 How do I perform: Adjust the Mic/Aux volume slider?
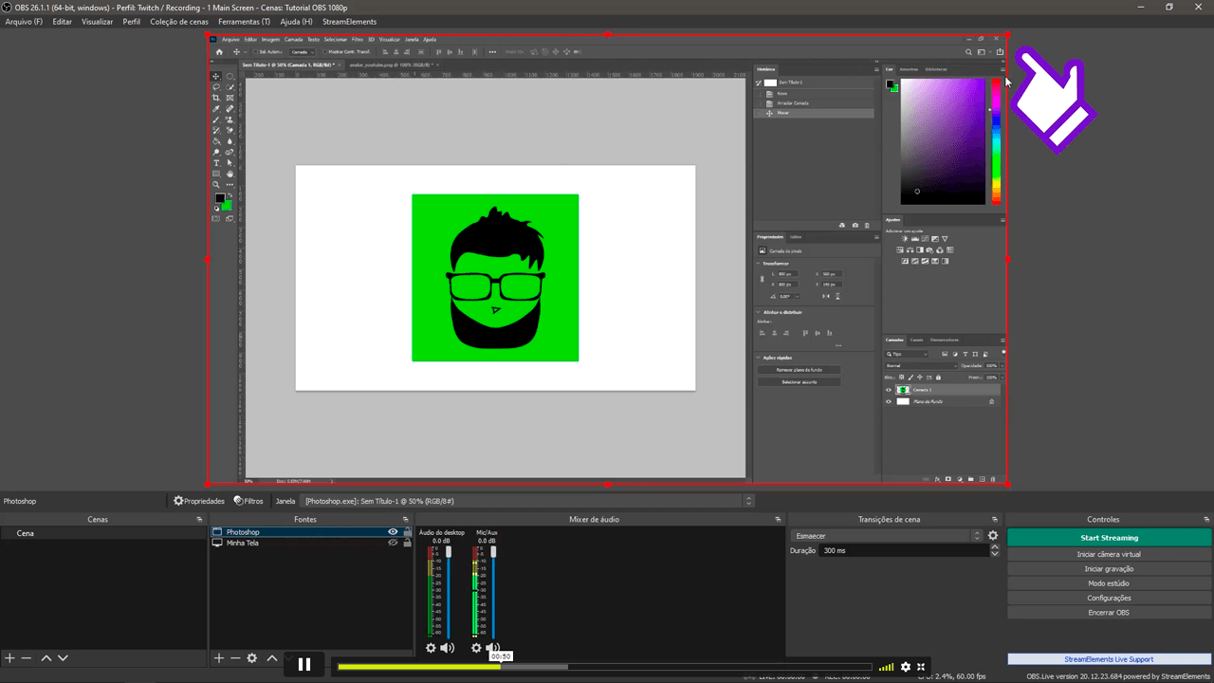(x=493, y=553)
